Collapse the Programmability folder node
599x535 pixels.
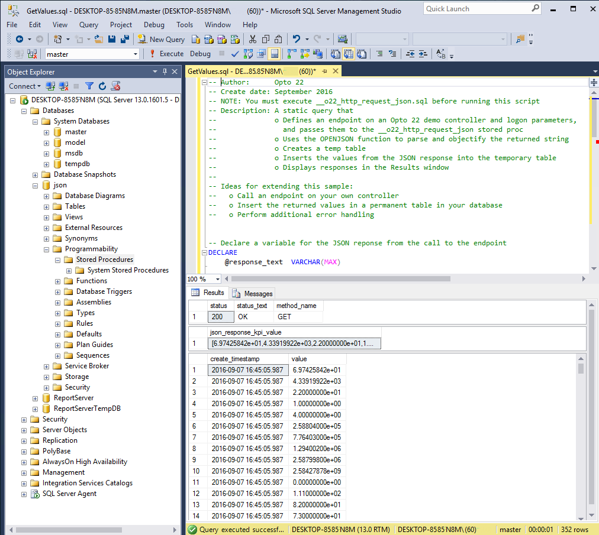(46, 249)
